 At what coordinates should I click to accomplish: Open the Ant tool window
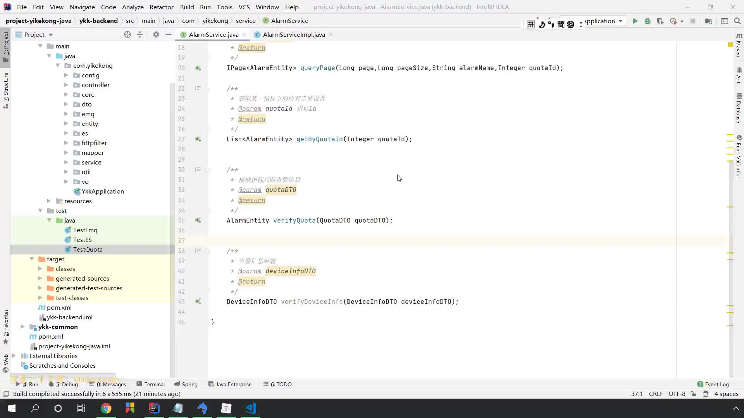tap(739, 75)
